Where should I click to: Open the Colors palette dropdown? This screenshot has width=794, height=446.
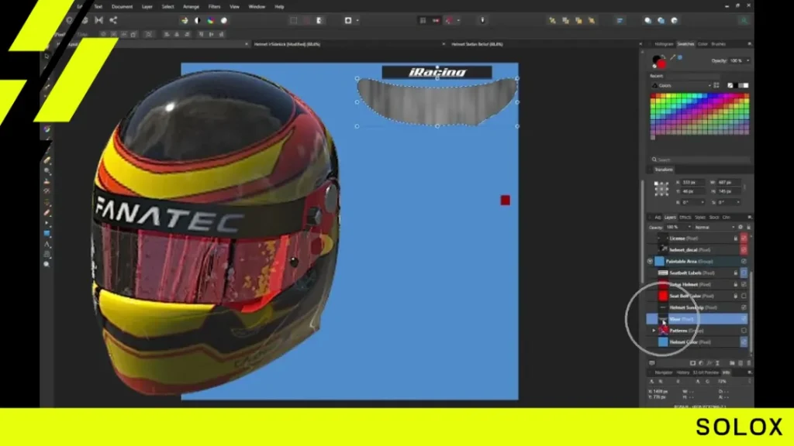(x=682, y=85)
